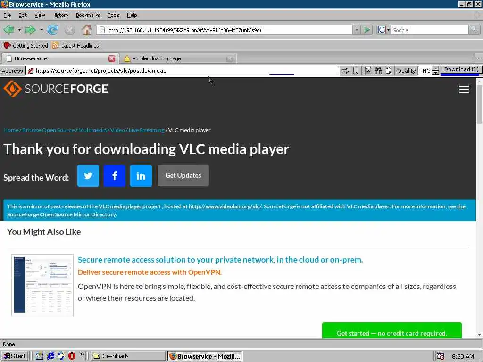Click the Windows Start button
483x362 pixels.
15,356
